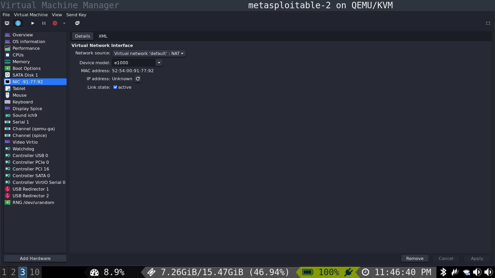Click the memory usage icon in status bar
This screenshot has height=278, width=495.
(151, 272)
